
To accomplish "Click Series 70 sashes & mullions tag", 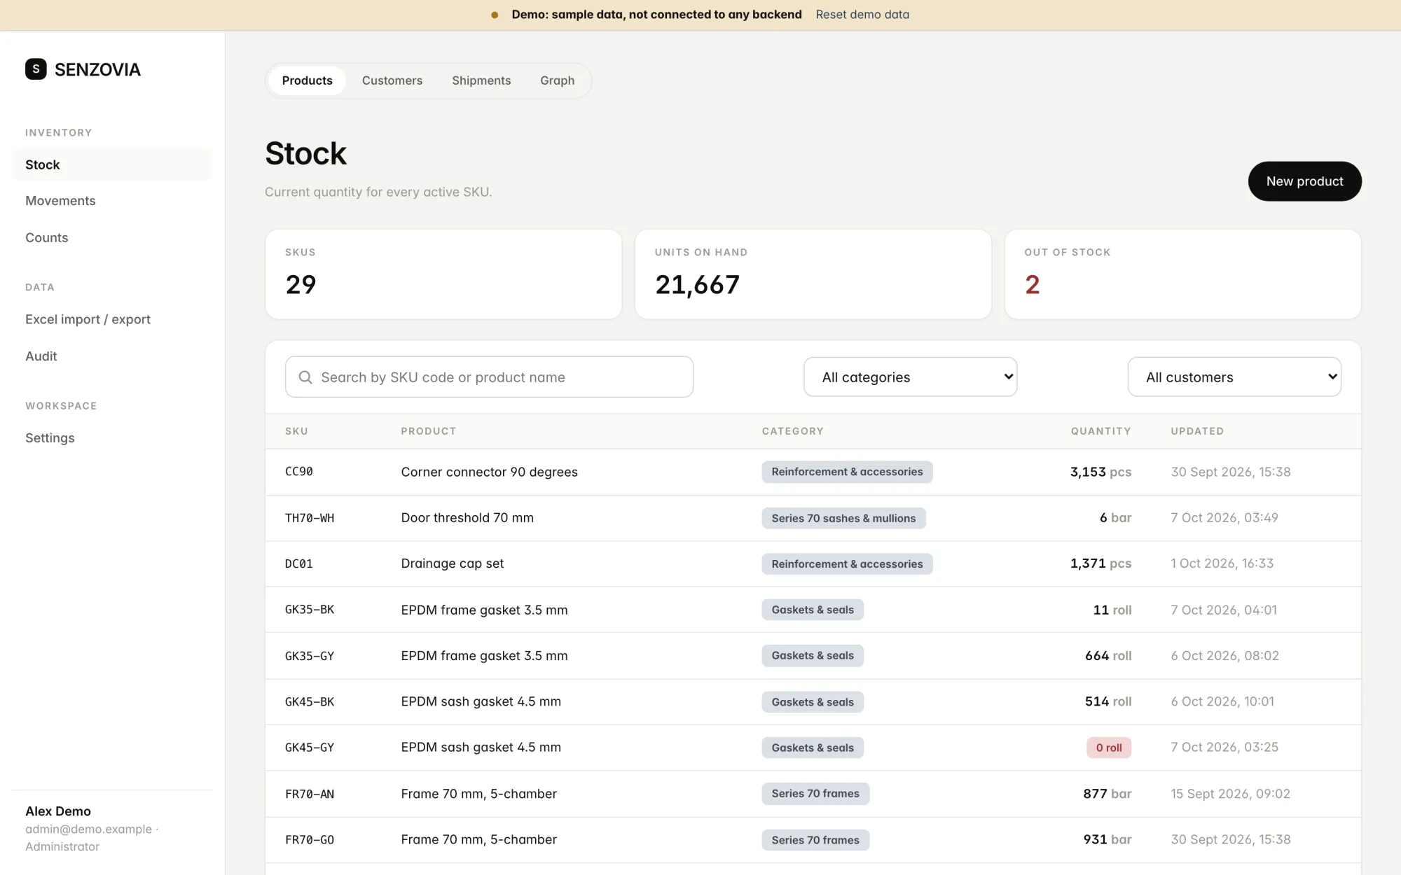I will tap(843, 518).
